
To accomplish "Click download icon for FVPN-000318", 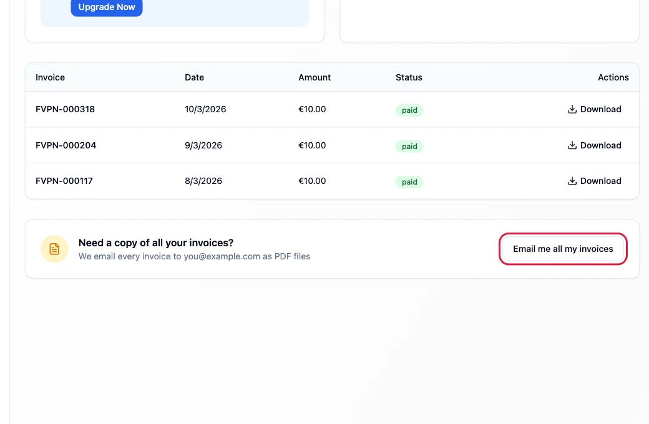I will 572,109.
